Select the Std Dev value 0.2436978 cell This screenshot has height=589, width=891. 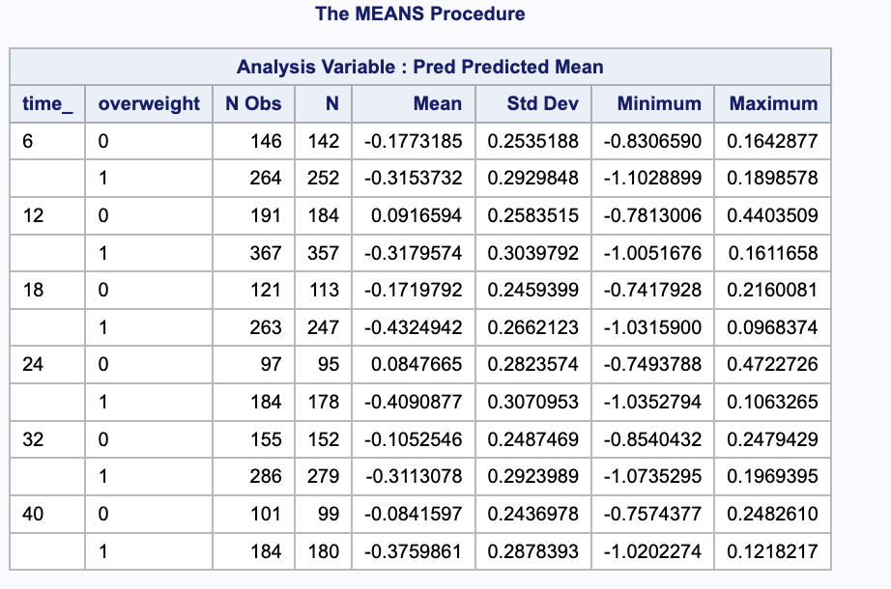tap(535, 515)
